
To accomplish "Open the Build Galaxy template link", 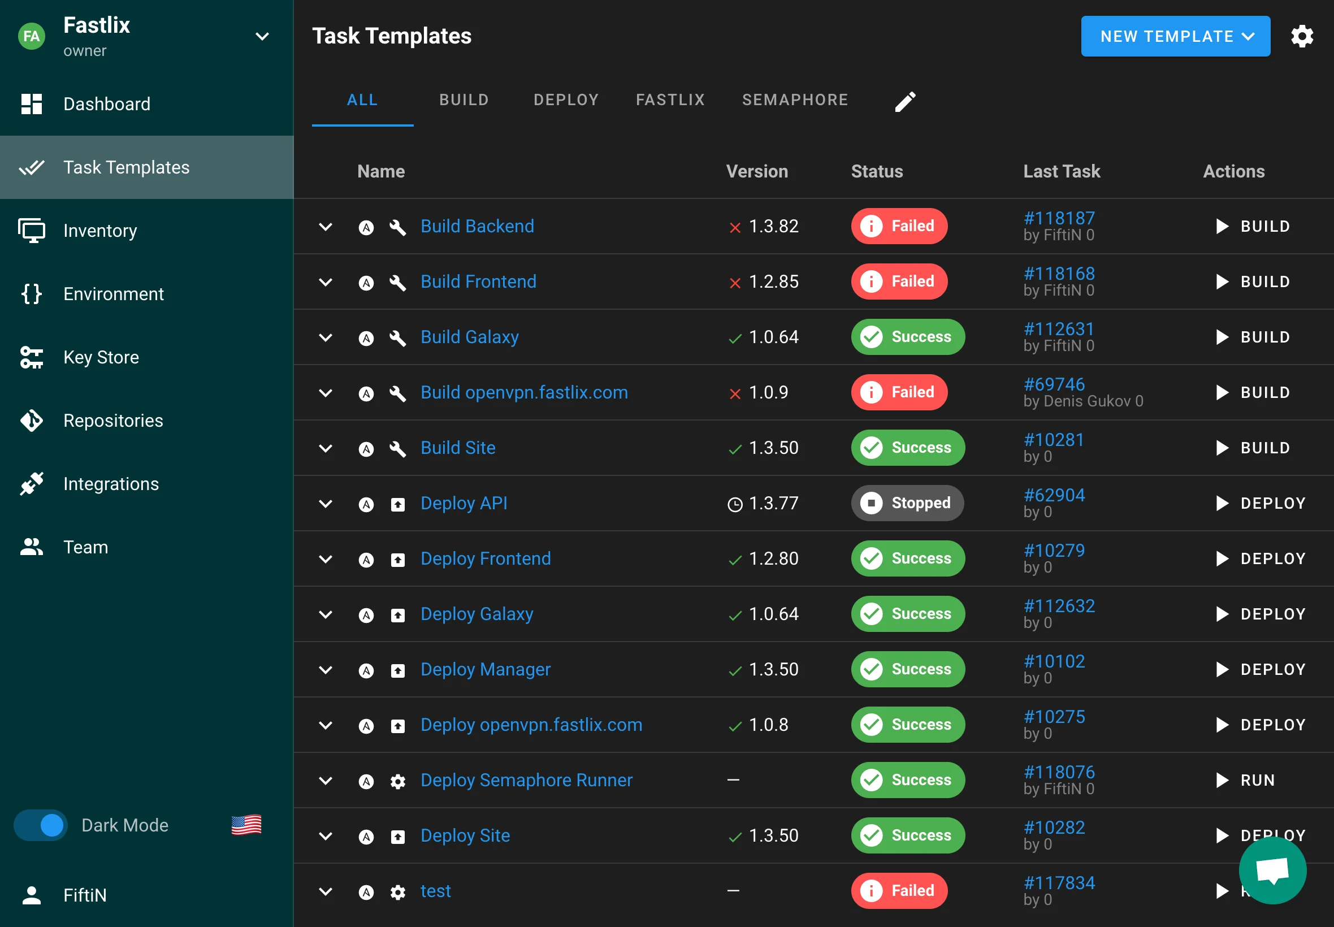I will (x=469, y=337).
